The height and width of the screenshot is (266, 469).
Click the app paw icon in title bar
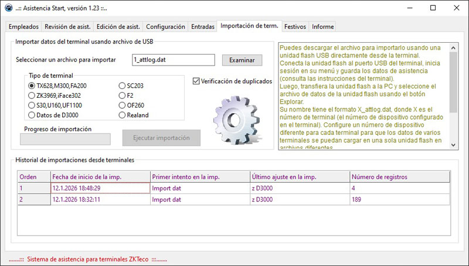coord(9,8)
